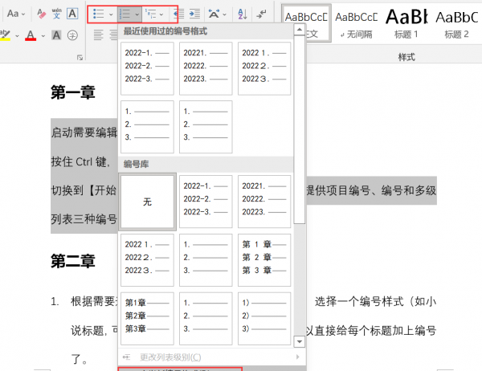This screenshot has height=371, width=482.
Task: Choose 第1章 compact chapter numbering format
Action: click(147, 319)
